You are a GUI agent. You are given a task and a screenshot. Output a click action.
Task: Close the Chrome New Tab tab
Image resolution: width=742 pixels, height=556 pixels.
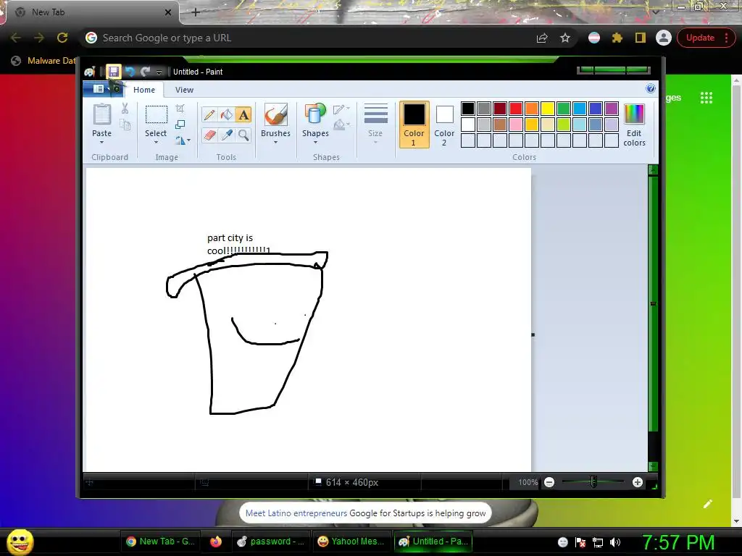167,12
